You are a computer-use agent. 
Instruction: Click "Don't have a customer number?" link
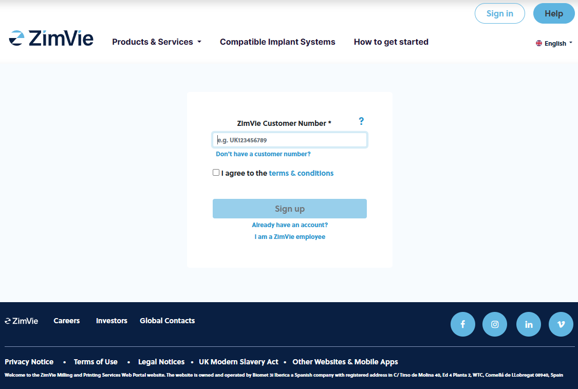point(263,154)
